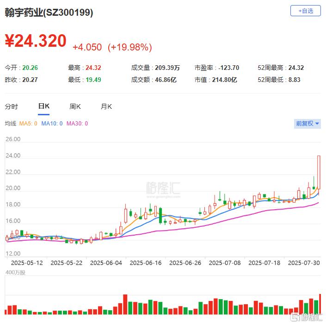Select the 日K daily chart tab

click(x=43, y=106)
